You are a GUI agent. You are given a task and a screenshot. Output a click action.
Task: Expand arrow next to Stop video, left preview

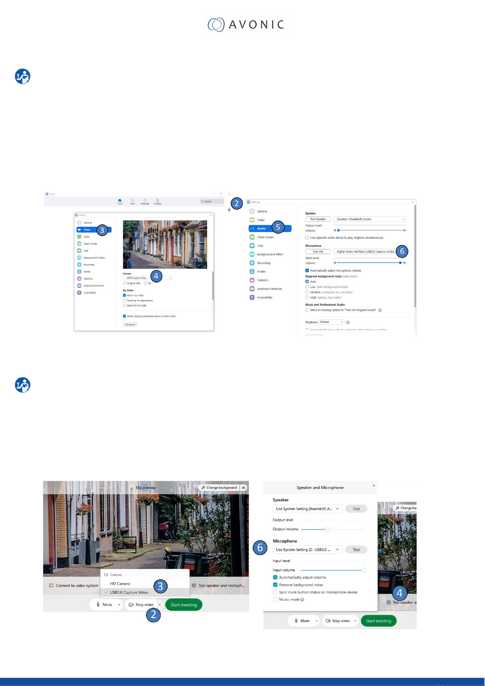click(159, 605)
